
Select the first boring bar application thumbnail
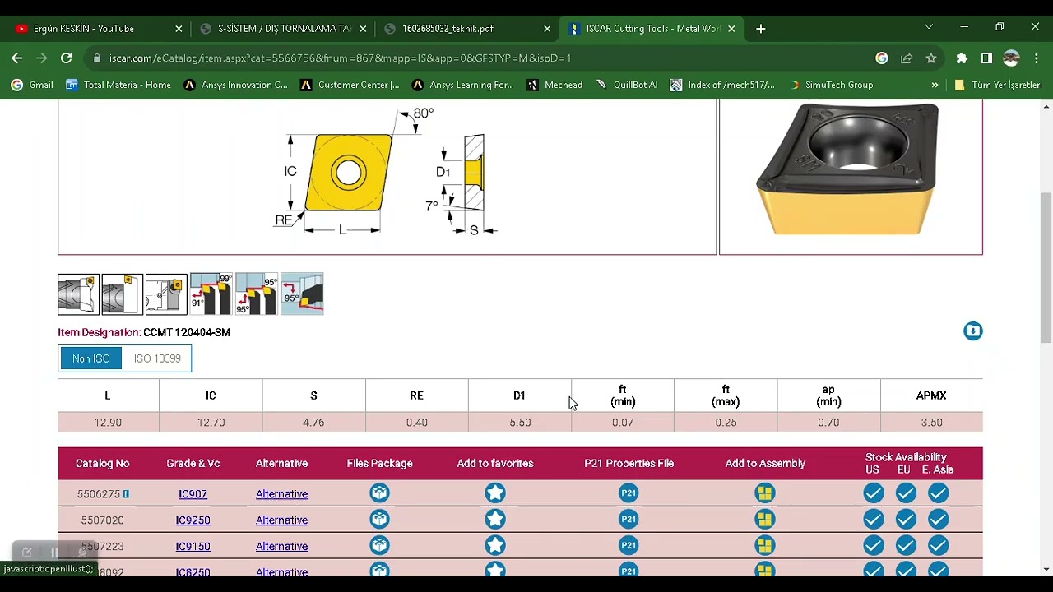(x=78, y=294)
